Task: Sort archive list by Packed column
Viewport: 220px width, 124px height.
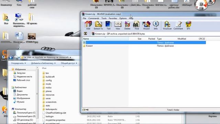Action: [152, 39]
